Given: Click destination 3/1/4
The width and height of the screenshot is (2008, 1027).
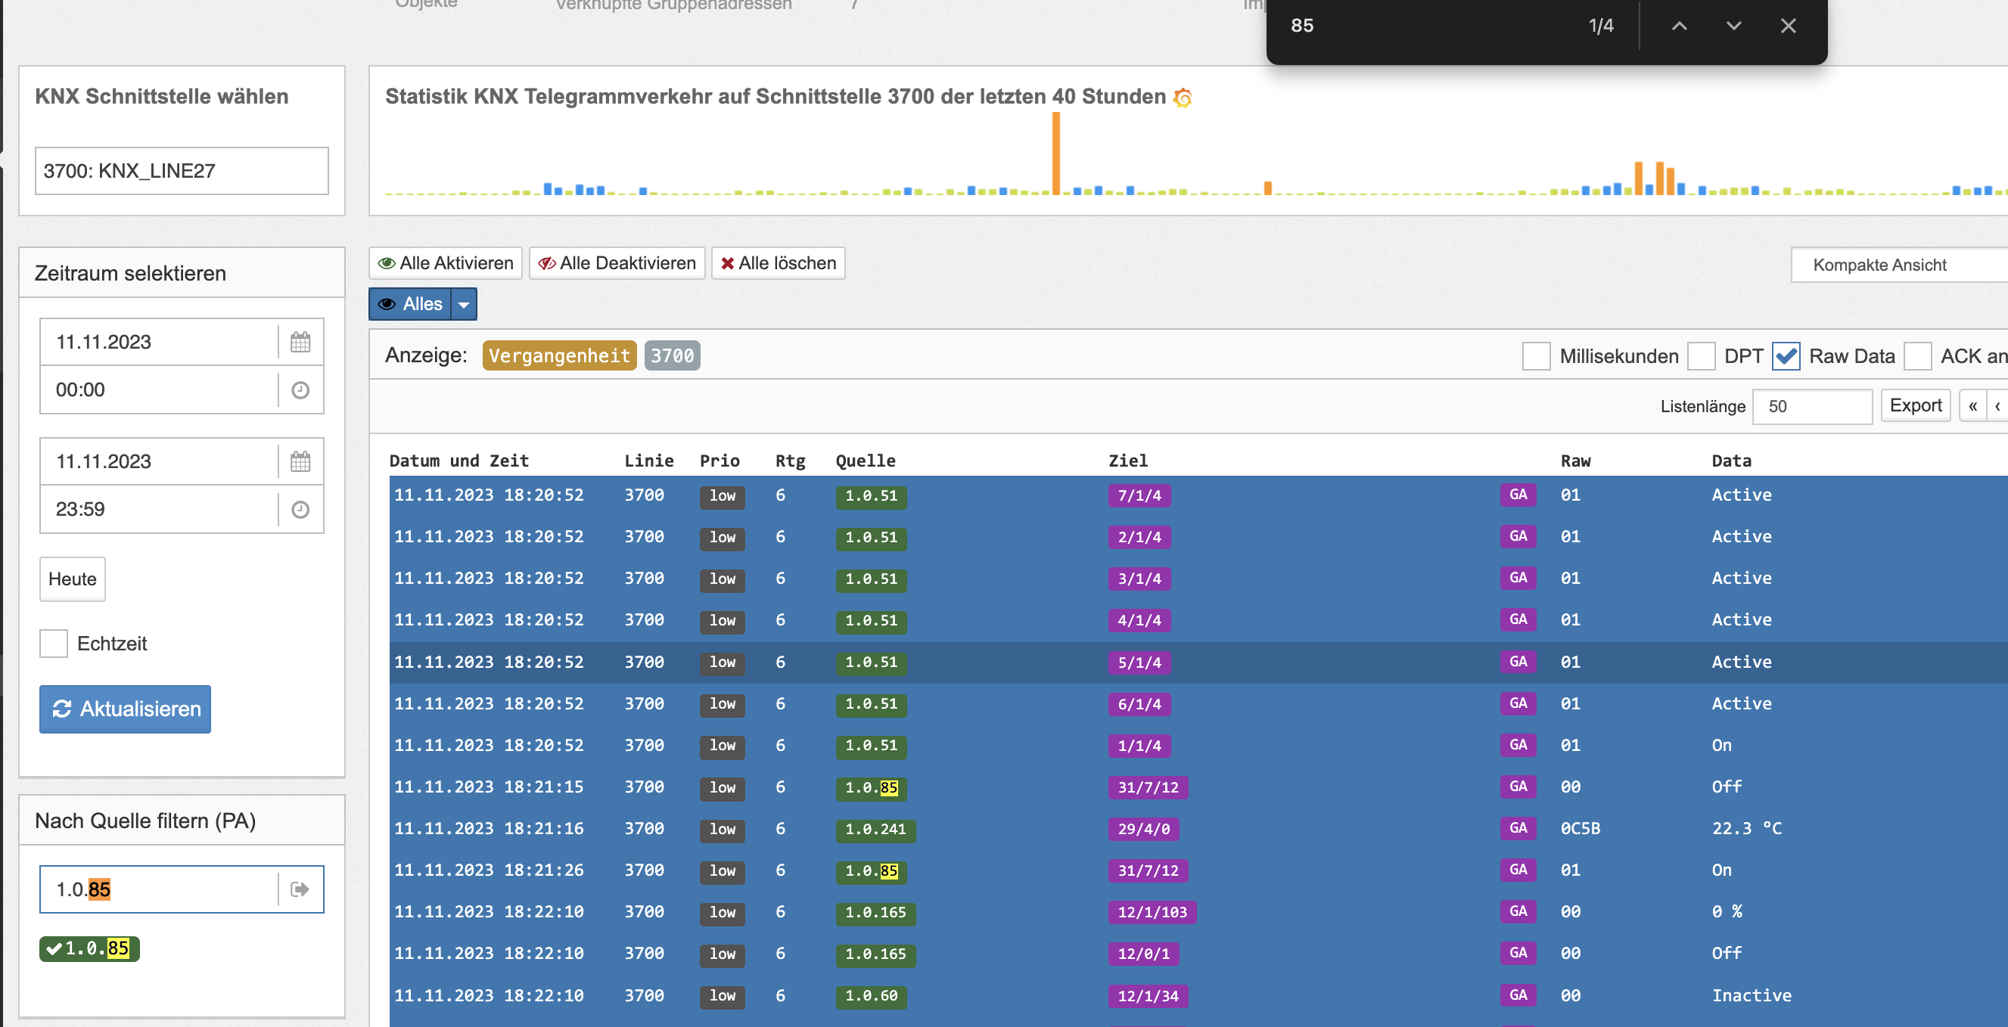Looking at the screenshot, I should click(1139, 579).
